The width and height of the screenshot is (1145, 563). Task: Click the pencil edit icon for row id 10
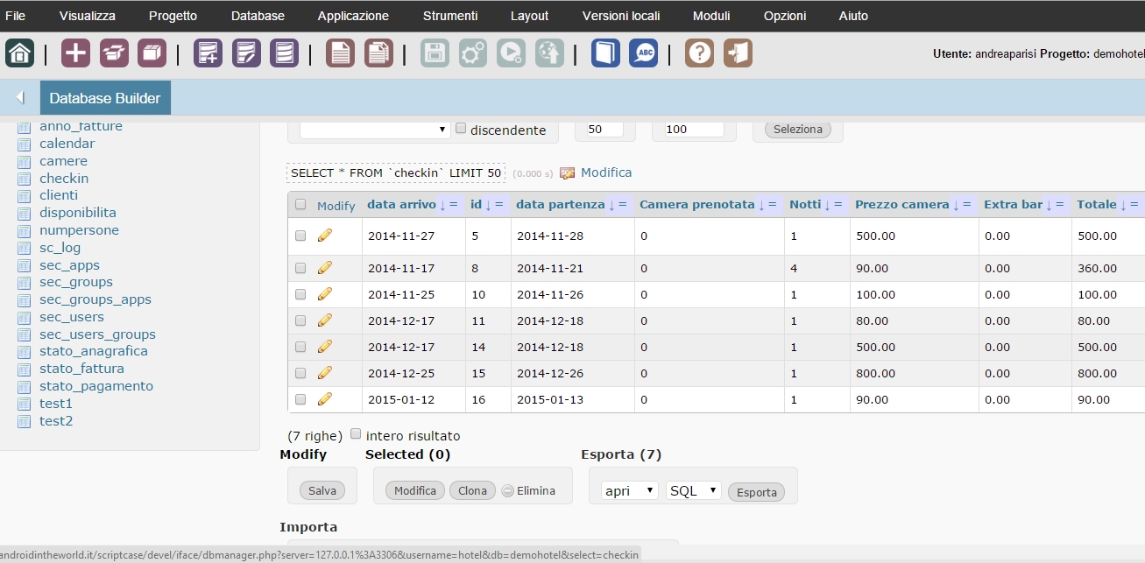[325, 294]
